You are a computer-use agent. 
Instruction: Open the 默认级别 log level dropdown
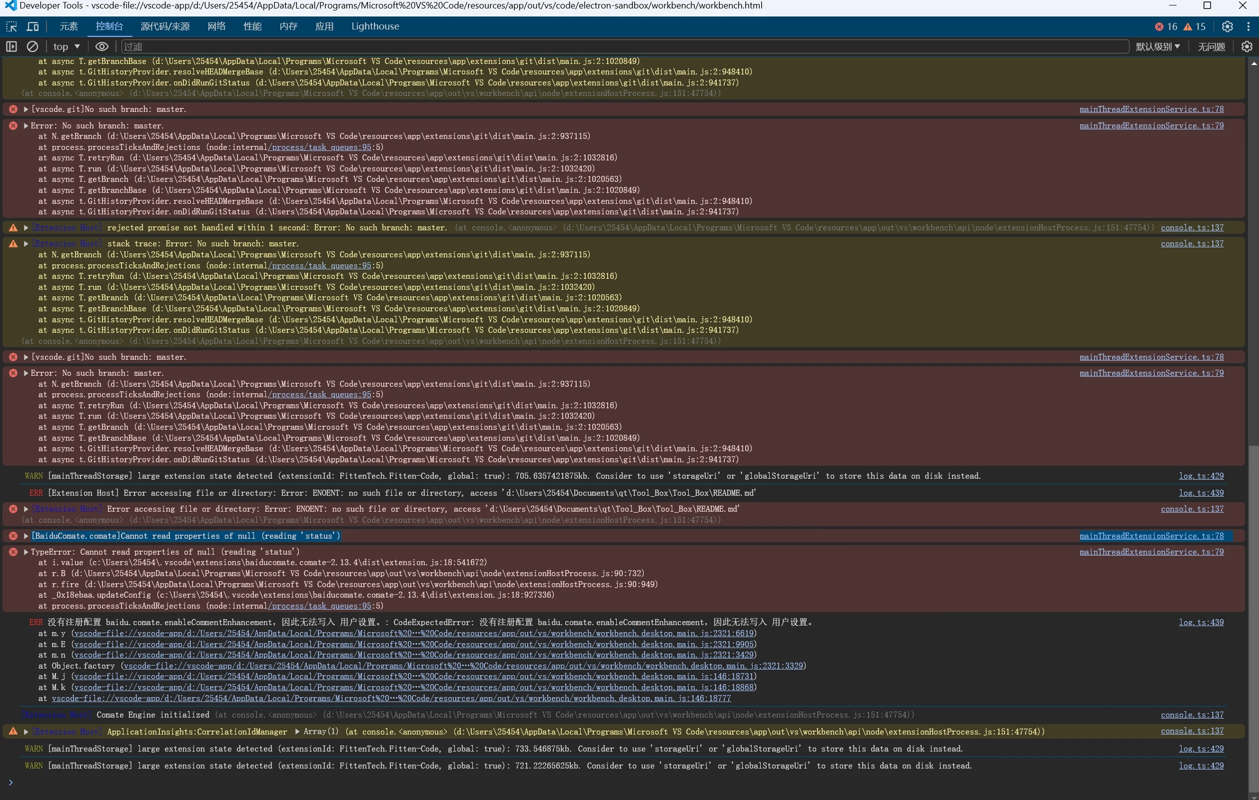coord(1158,46)
